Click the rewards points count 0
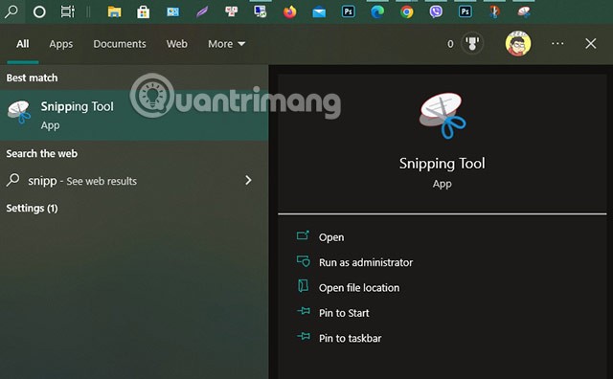Image resolution: width=613 pixels, height=379 pixels. coord(450,44)
